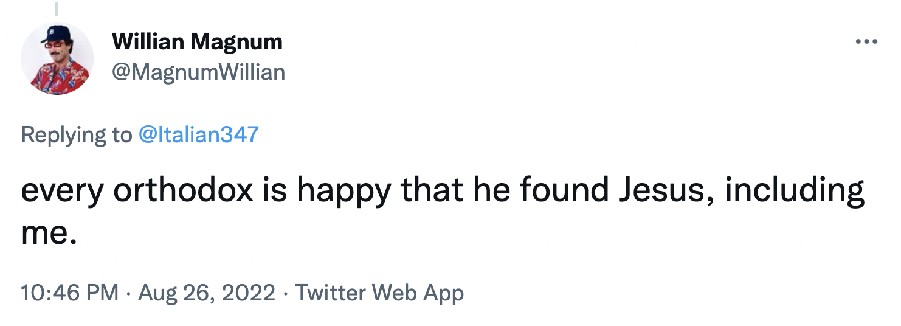Click the word "including" in the tweet
The height and width of the screenshot is (326, 901).
tap(795, 191)
